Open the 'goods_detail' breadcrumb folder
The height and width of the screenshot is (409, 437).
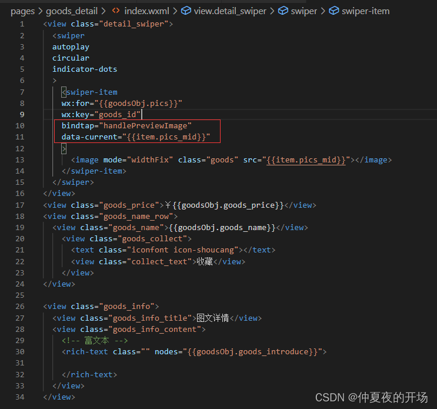(x=72, y=11)
